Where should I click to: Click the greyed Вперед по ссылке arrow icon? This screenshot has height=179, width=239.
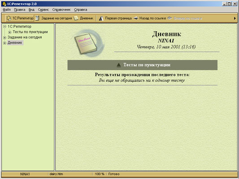click(x=170, y=18)
